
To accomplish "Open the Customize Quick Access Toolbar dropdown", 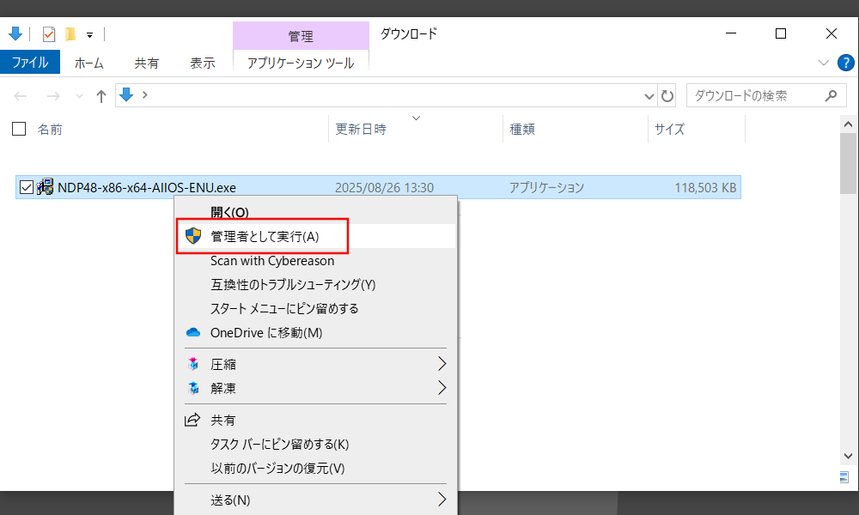I will (x=89, y=35).
